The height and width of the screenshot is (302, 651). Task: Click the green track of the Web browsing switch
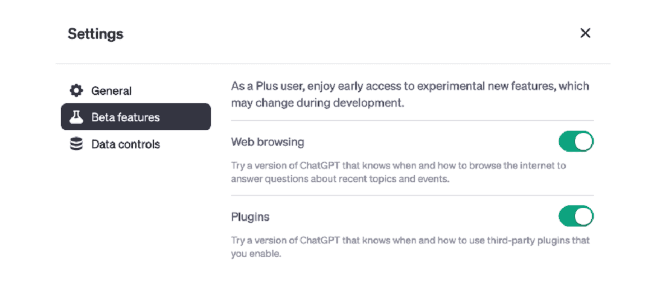(566, 142)
